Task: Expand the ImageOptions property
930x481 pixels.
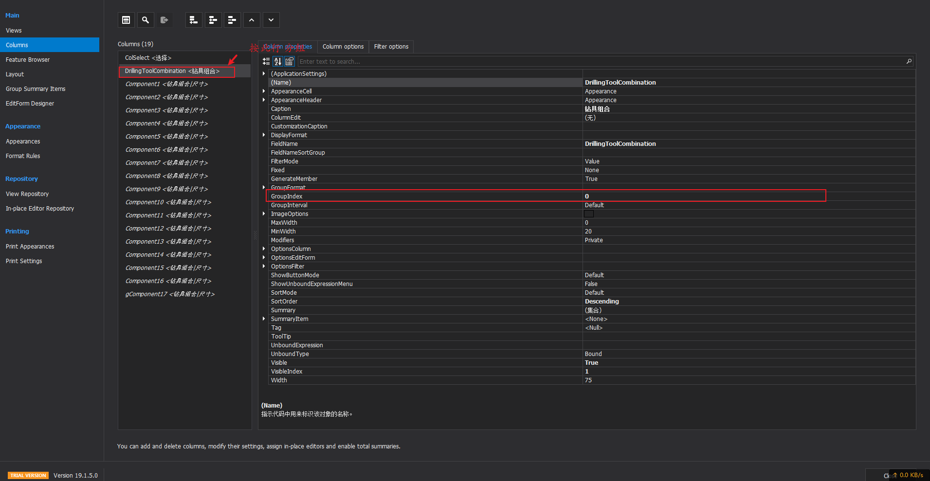Action: click(x=264, y=214)
